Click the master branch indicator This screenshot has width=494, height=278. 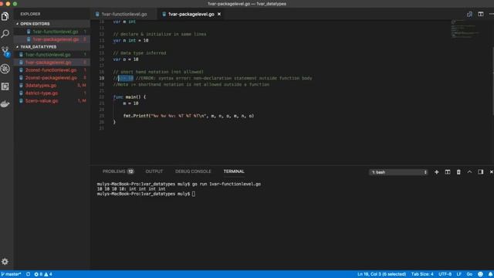[x=12, y=274]
